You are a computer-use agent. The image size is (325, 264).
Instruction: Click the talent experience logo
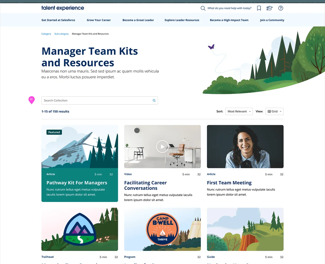click(63, 8)
